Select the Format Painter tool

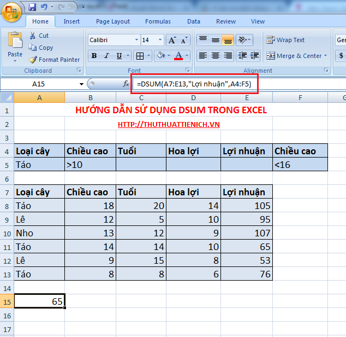point(55,60)
